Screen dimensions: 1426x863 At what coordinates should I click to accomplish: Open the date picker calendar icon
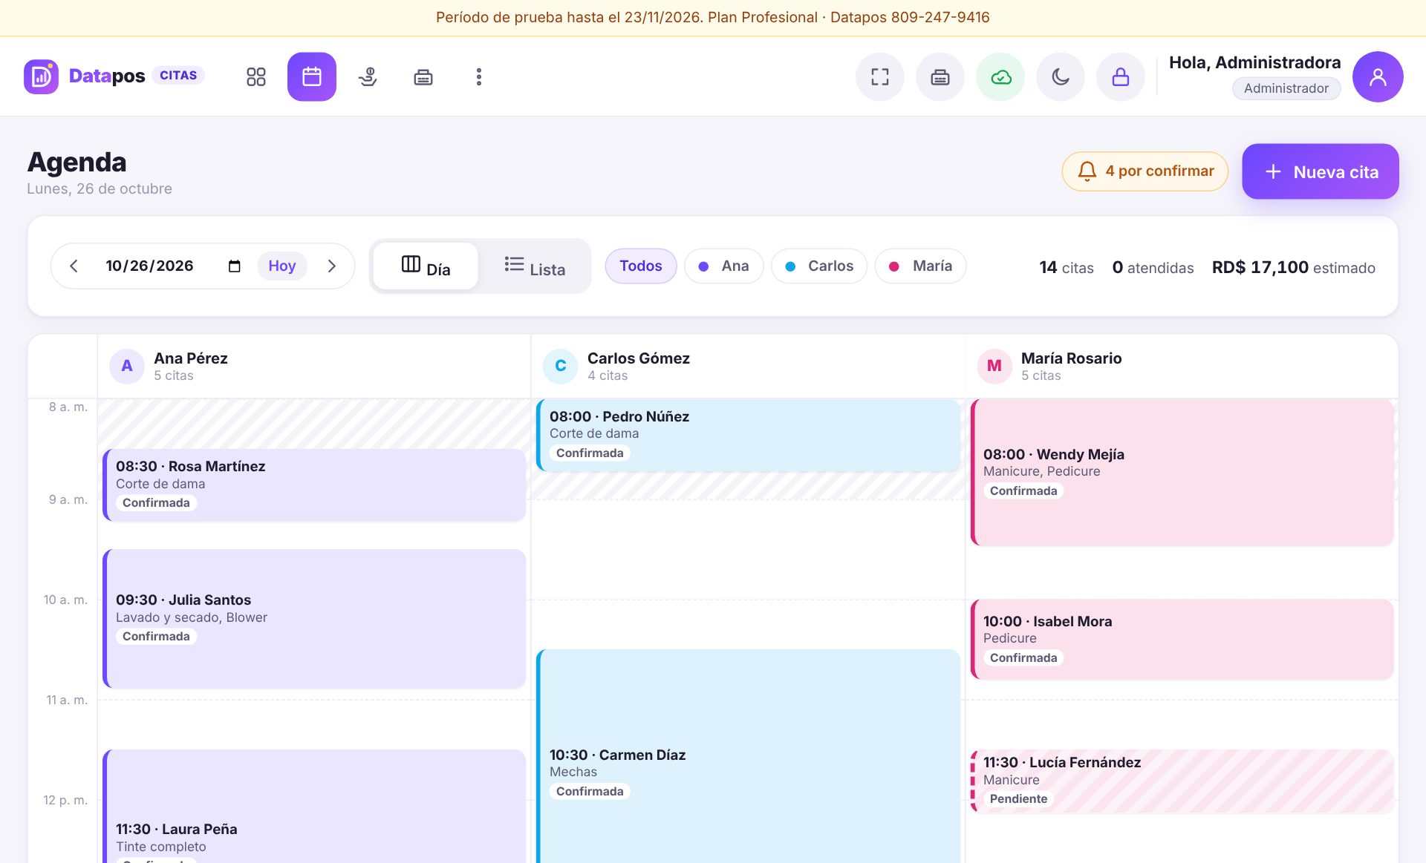(235, 266)
